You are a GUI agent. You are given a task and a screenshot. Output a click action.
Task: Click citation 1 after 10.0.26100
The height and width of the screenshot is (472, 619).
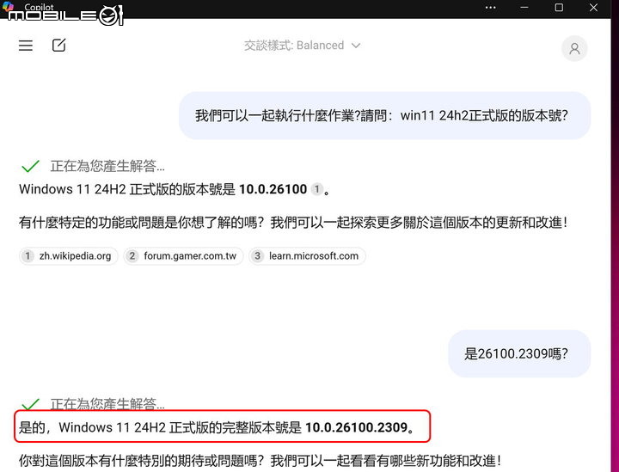click(316, 189)
